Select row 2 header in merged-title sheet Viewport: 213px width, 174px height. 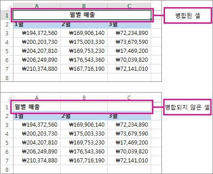[x=7, y=24]
